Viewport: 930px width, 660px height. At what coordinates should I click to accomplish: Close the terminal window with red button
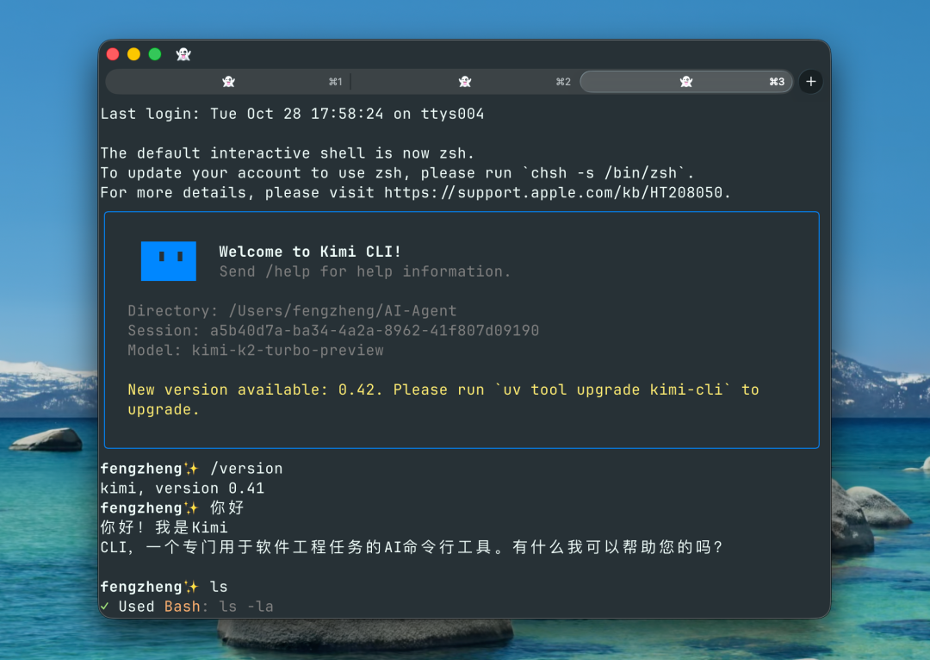tap(113, 54)
